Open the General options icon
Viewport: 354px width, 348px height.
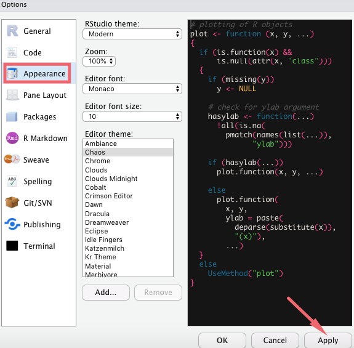pyautogui.click(x=12, y=31)
